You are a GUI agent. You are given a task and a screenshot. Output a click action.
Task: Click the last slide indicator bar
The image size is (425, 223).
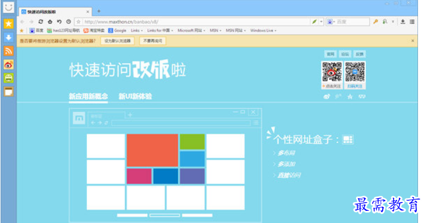click(x=197, y=215)
